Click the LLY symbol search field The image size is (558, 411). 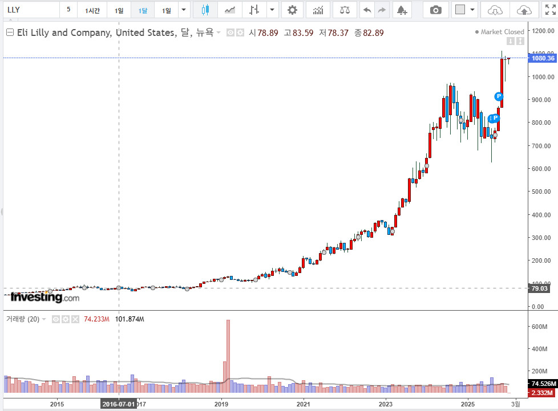(31, 10)
